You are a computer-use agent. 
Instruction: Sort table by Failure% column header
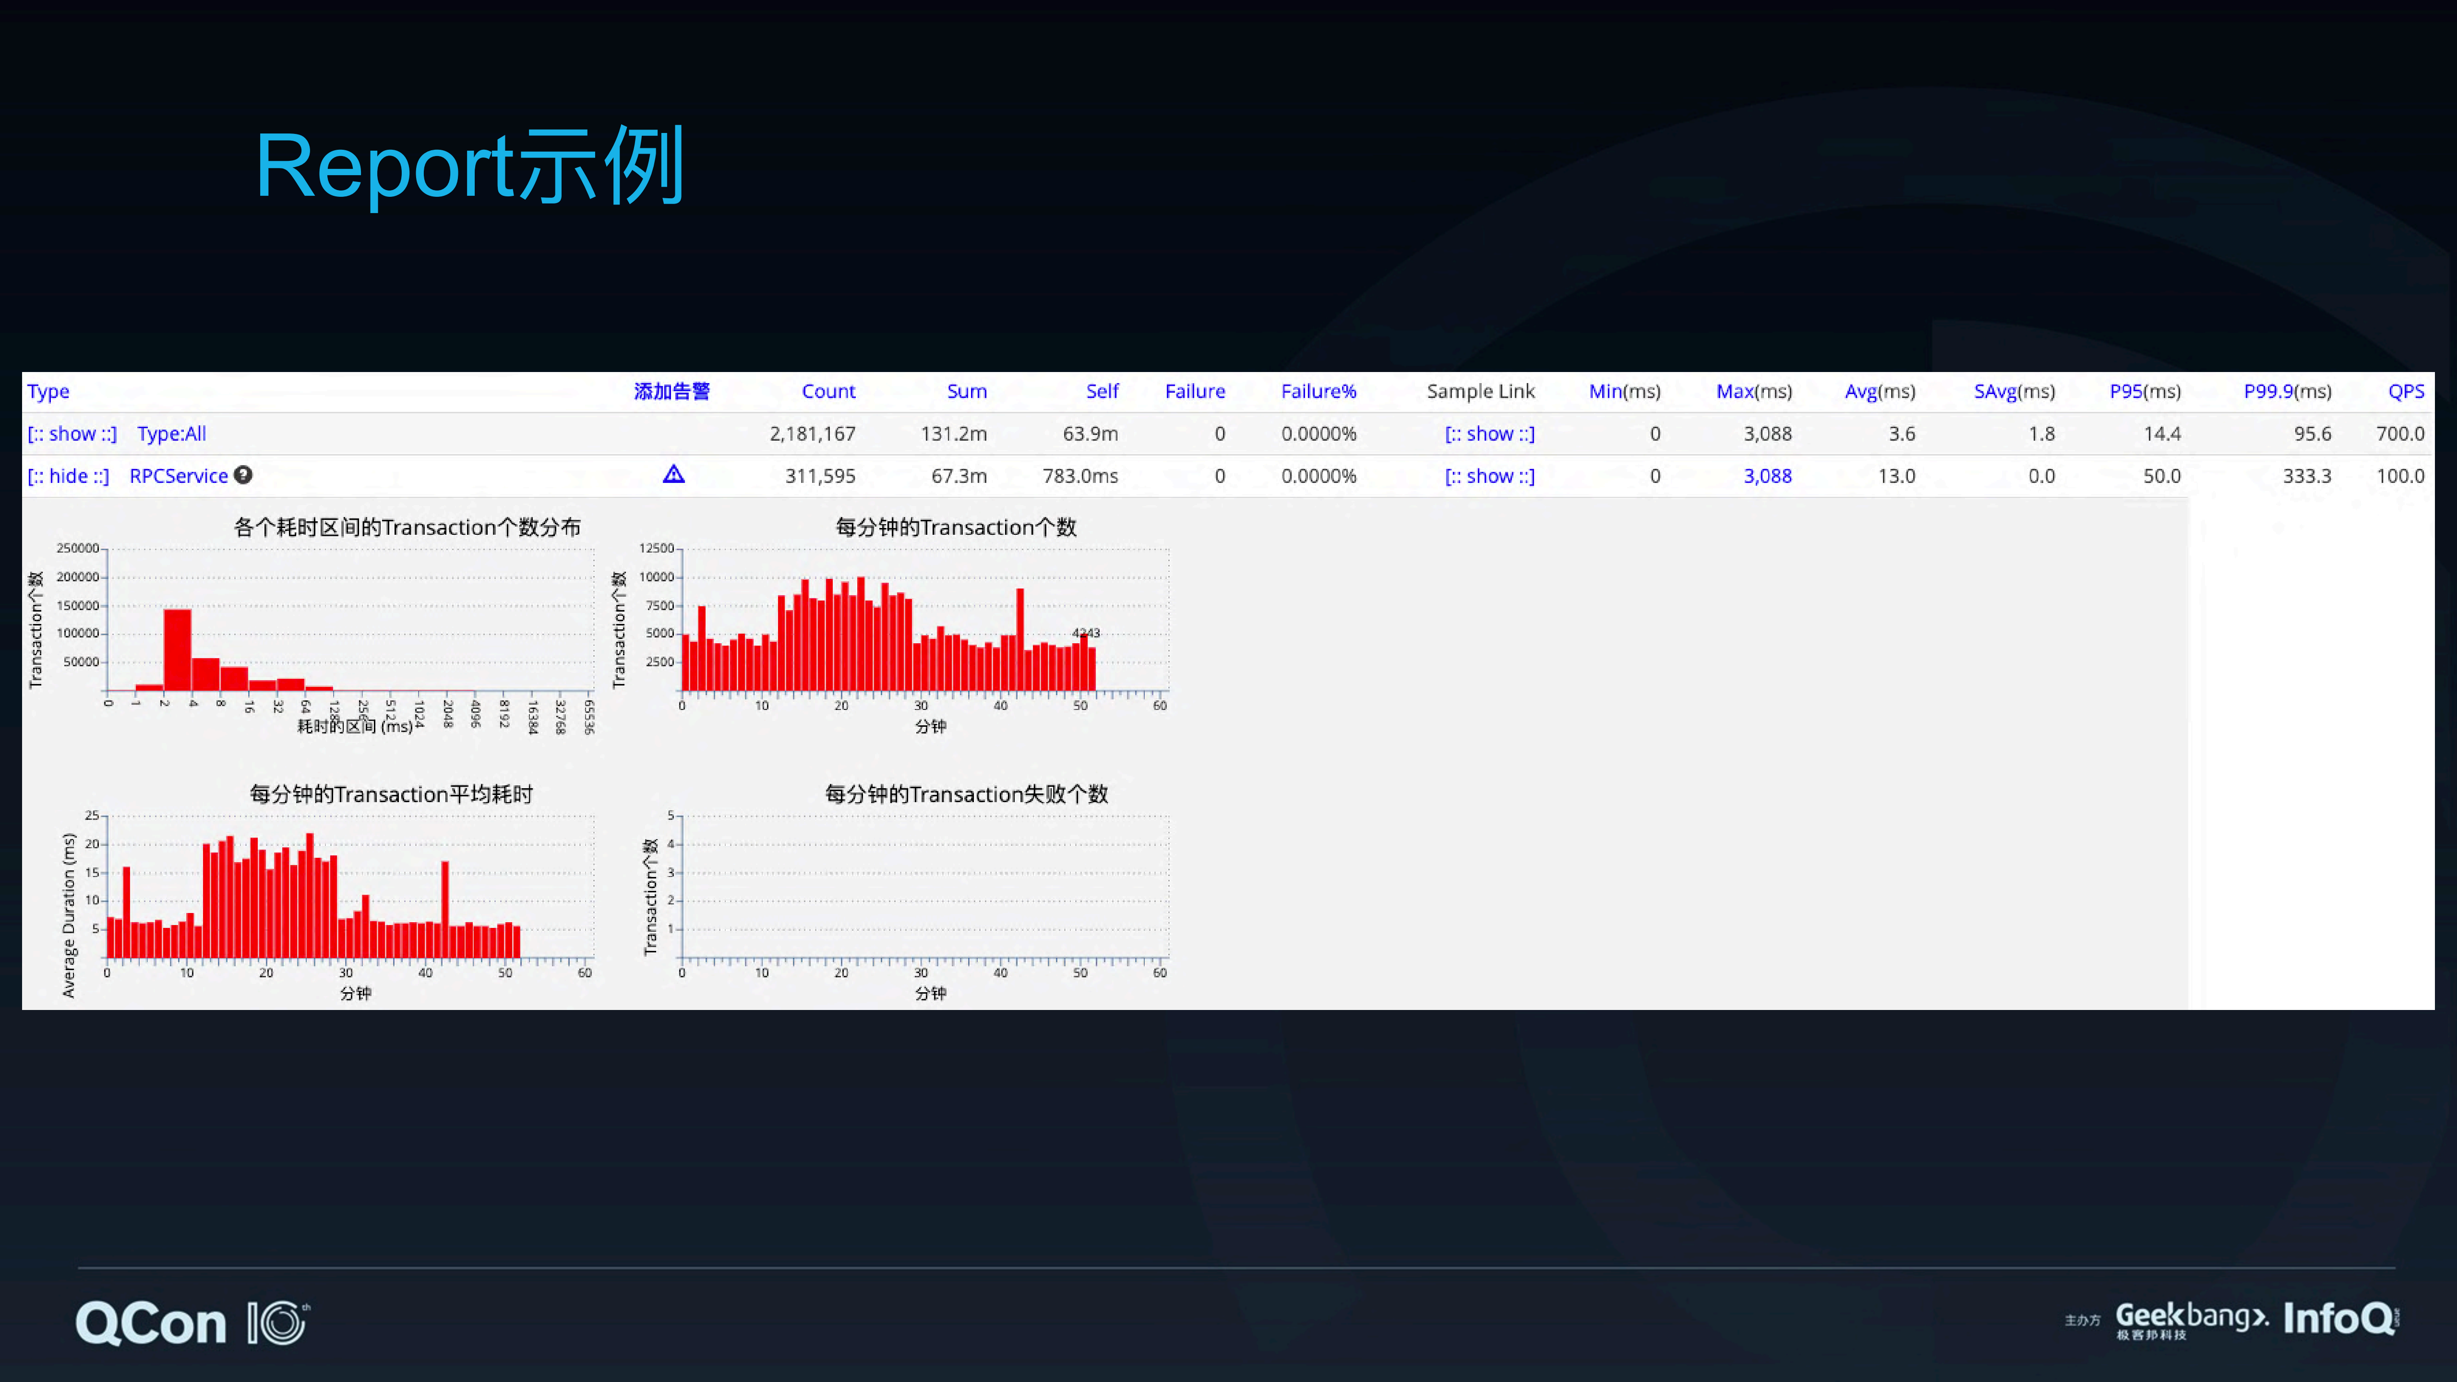point(1318,391)
